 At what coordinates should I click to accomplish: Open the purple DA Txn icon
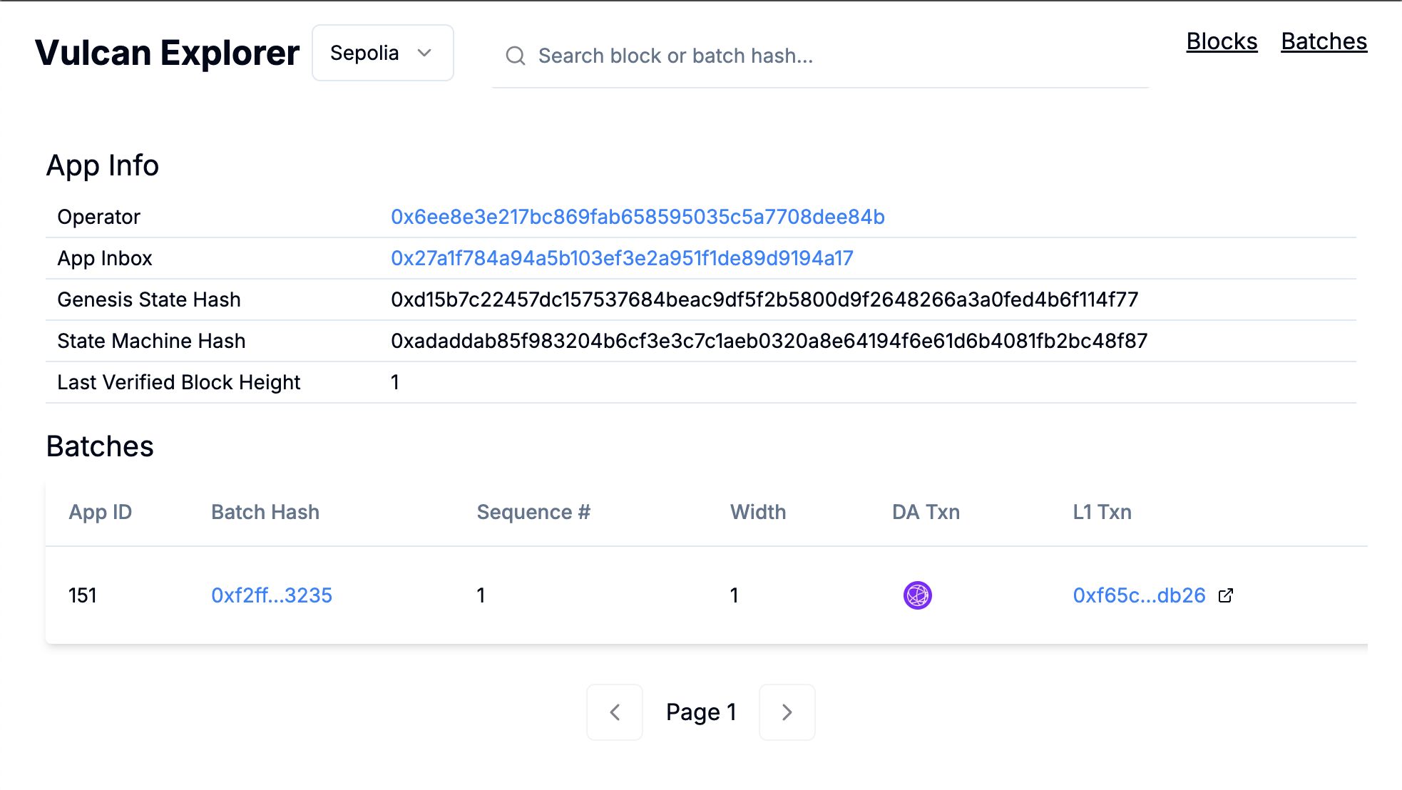pos(917,595)
